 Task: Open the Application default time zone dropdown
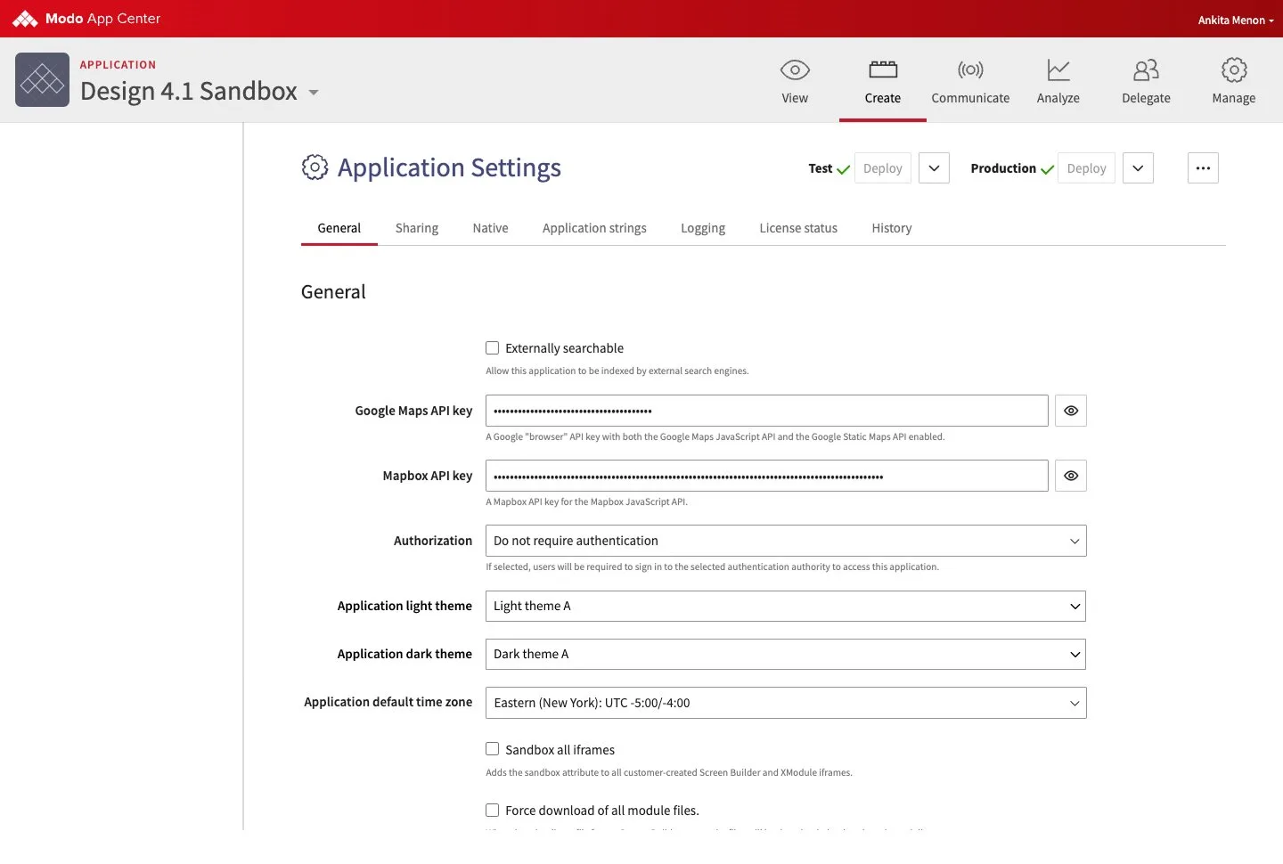pyautogui.click(x=786, y=703)
